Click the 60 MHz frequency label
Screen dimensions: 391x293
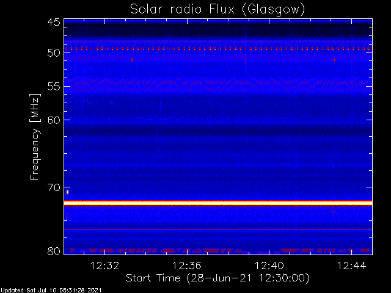(x=54, y=120)
